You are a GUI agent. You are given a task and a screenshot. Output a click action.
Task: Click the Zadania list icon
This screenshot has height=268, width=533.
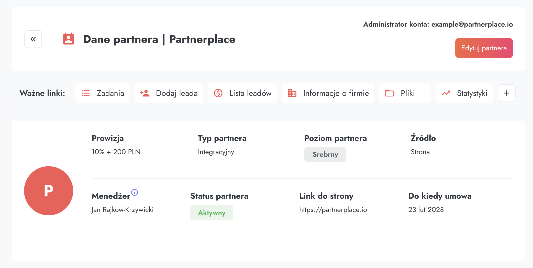[x=85, y=93]
